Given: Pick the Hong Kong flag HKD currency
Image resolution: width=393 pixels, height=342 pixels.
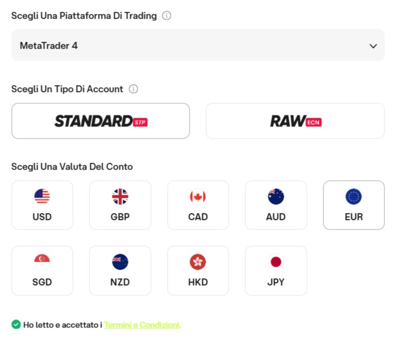Looking at the screenshot, I should tap(198, 270).
